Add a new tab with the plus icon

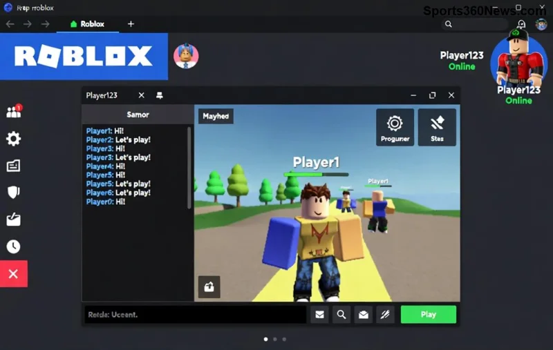131,24
